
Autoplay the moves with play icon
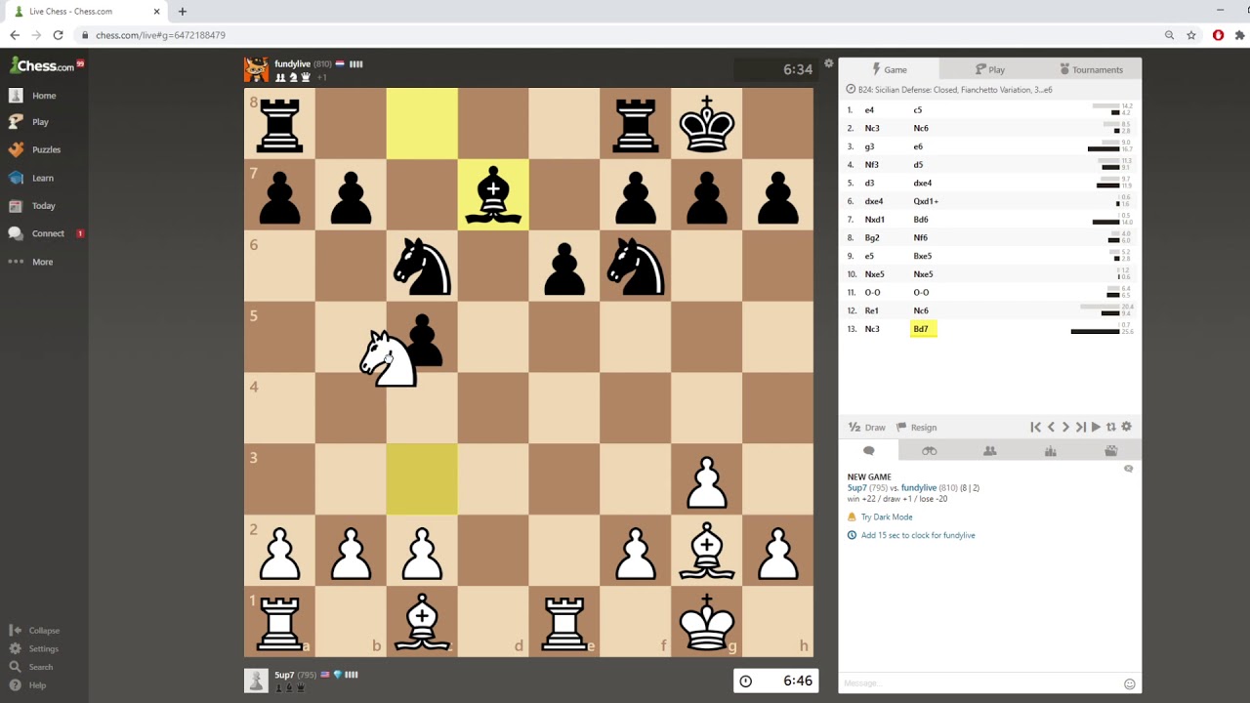tap(1096, 427)
